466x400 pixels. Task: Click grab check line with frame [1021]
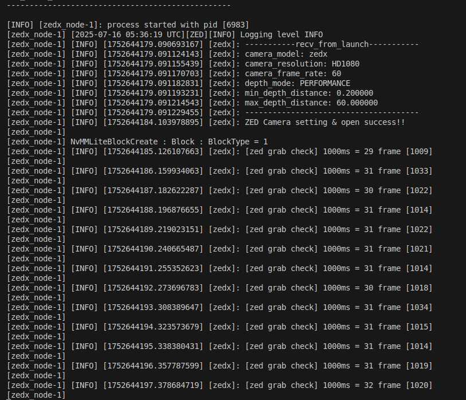[220, 249]
